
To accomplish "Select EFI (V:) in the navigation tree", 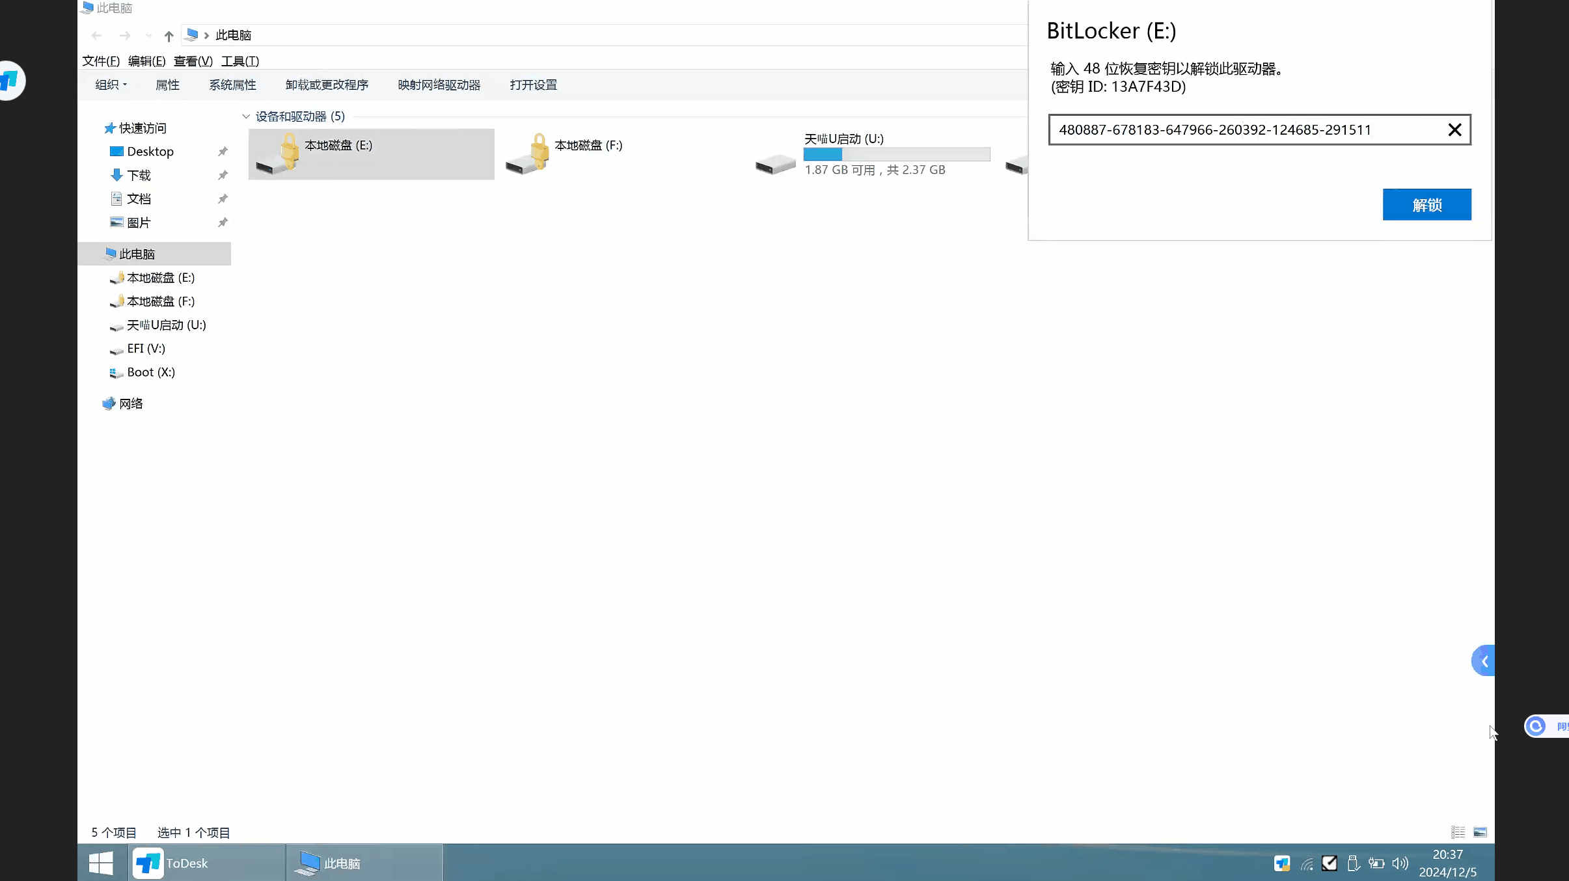I will point(146,349).
